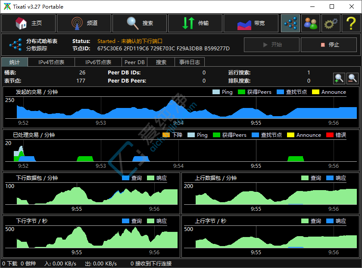Viewport: 362px width, 268px height.
Task: Click the orange 下降 swatch in 已处理交易 legend
Action: (x=166, y=135)
